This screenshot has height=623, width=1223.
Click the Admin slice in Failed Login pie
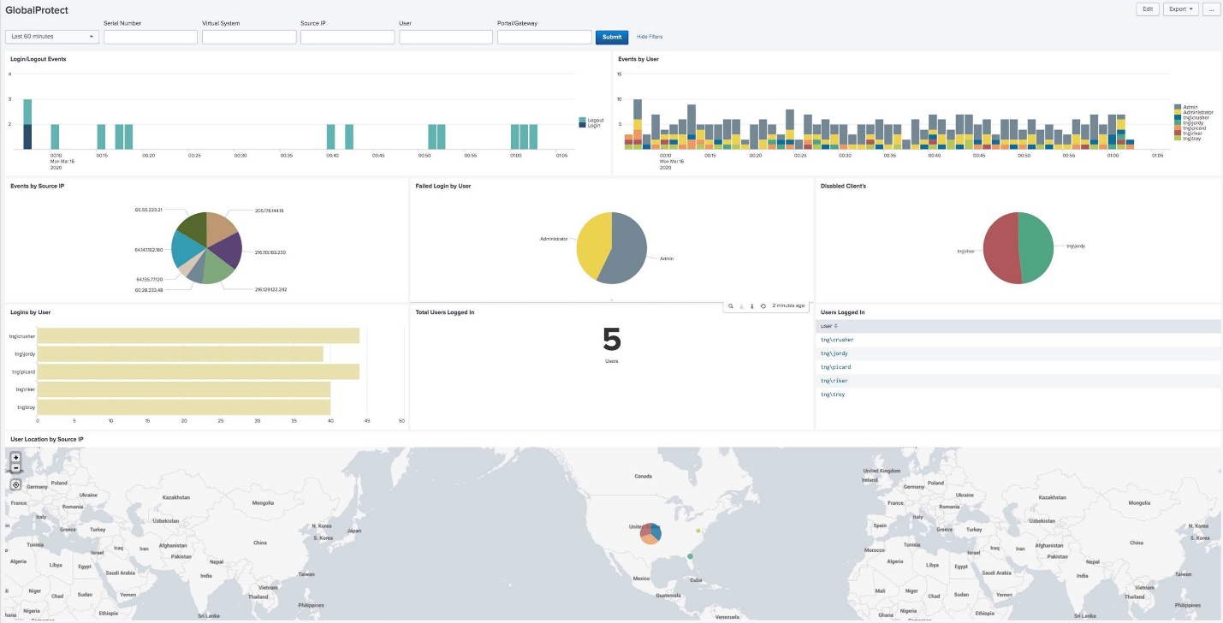630,248
